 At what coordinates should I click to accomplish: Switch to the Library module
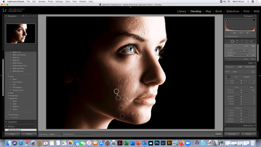click(x=182, y=11)
